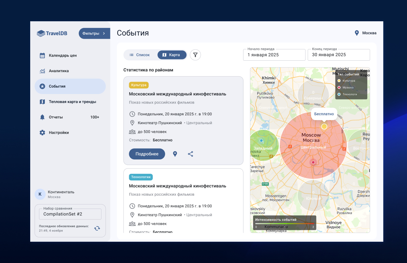Click the red Музыка marker on map
407x263 pixels.
313,162
